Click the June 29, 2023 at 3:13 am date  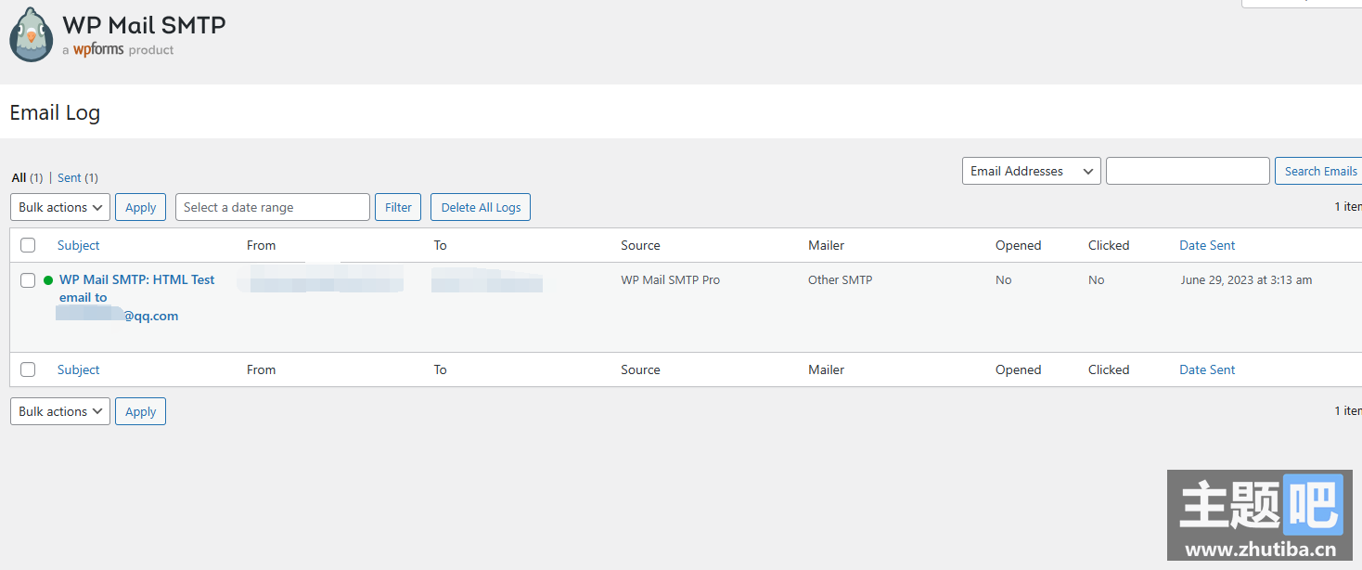[x=1246, y=279]
